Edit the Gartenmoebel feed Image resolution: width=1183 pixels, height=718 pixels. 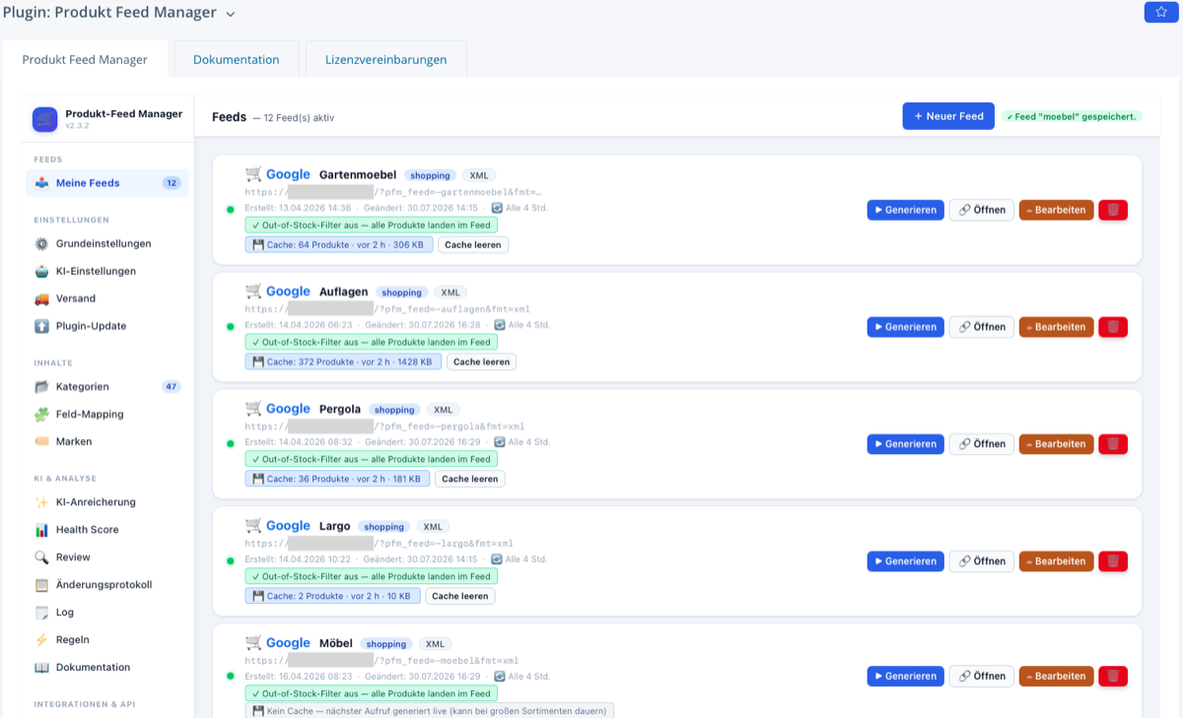1056,210
